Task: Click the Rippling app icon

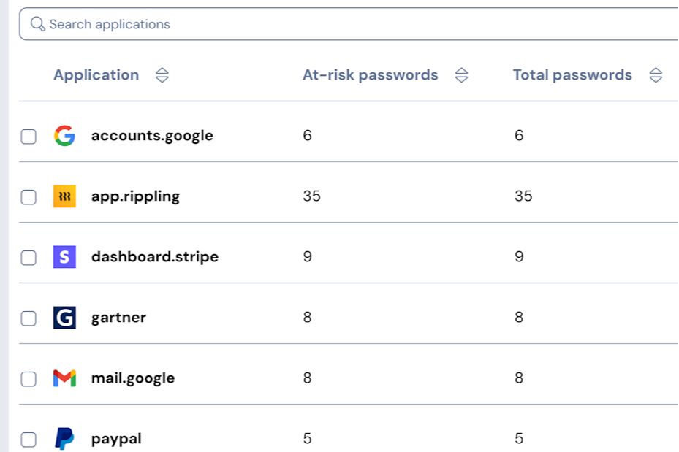Action: pos(64,196)
